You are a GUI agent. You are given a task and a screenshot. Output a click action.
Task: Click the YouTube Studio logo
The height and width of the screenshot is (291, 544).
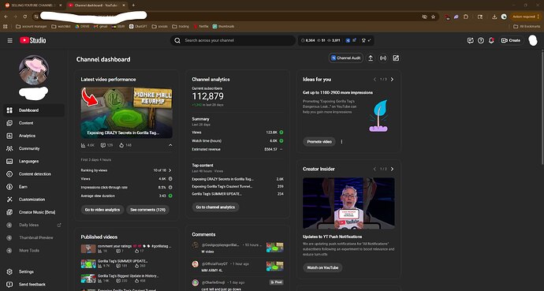[32, 40]
